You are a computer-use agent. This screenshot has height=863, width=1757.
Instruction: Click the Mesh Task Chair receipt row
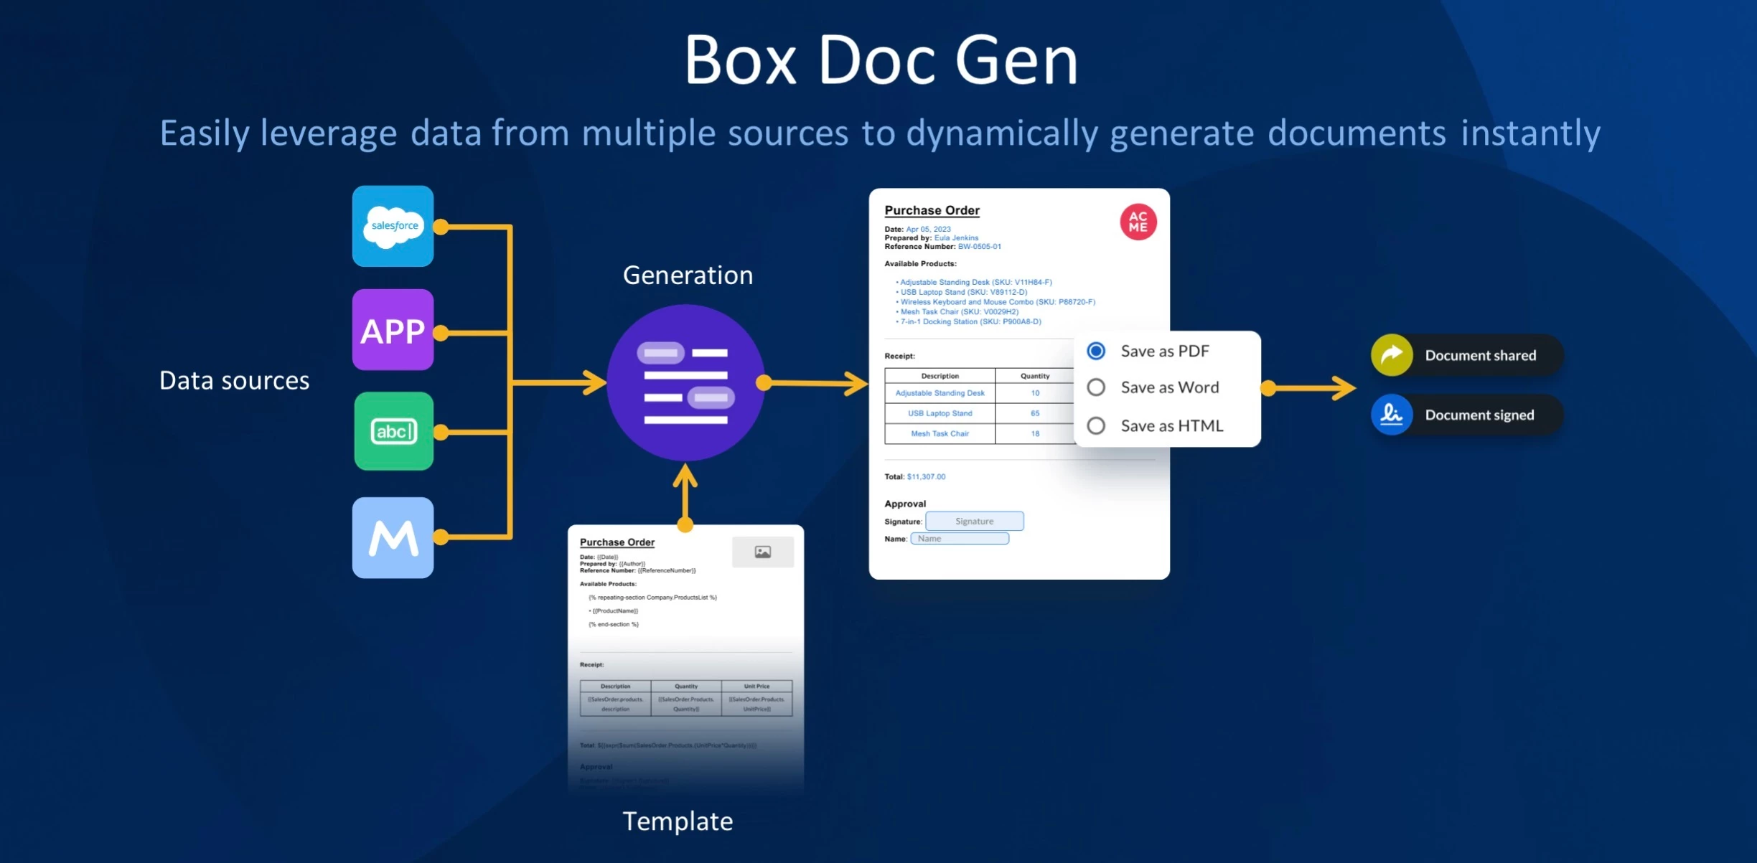tap(940, 433)
